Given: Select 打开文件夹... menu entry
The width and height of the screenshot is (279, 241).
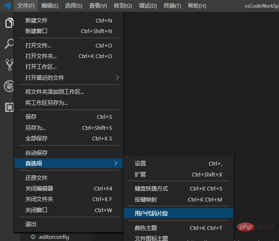Looking at the screenshot, I should 69,56.
